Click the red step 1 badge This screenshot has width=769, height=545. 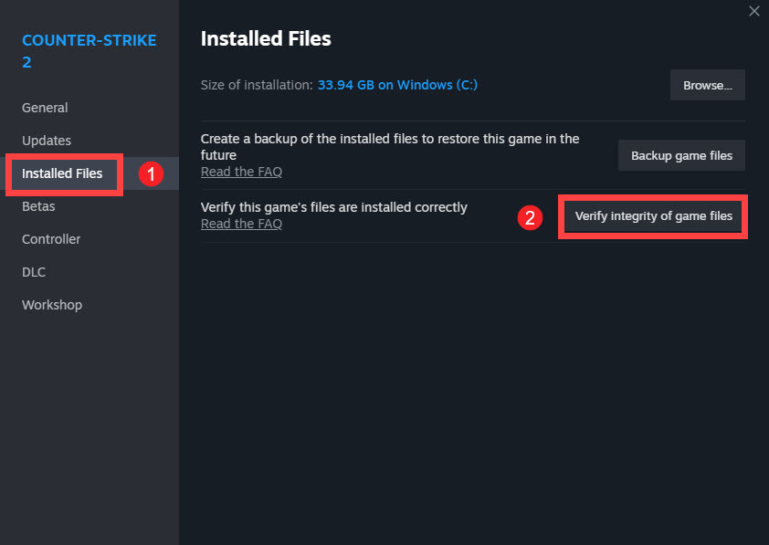151,173
